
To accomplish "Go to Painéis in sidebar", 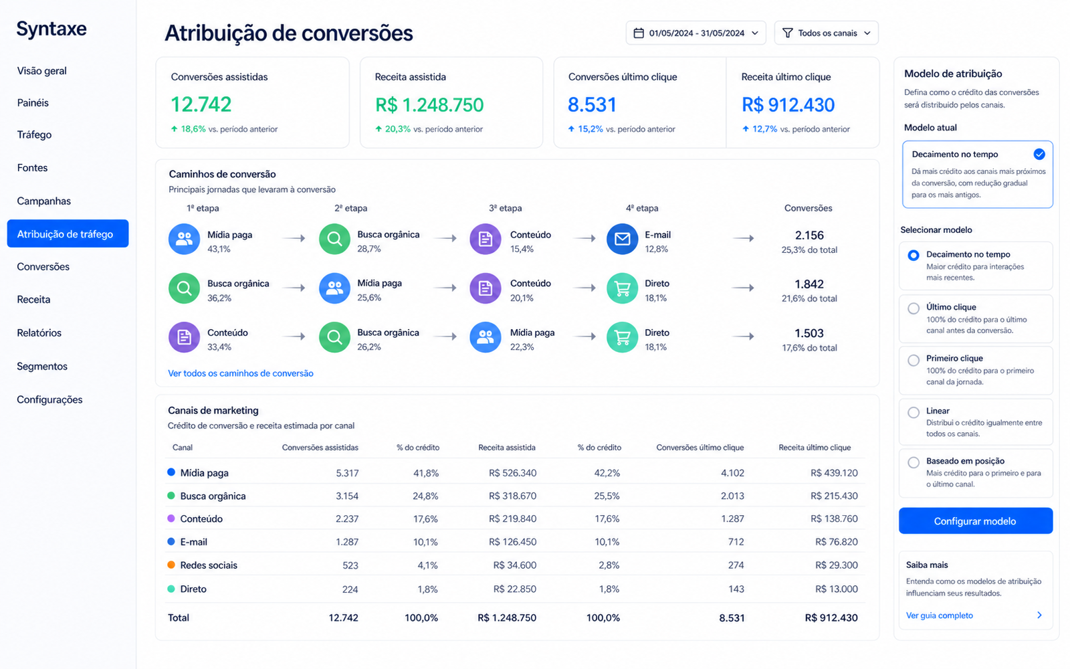I will click(33, 103).
